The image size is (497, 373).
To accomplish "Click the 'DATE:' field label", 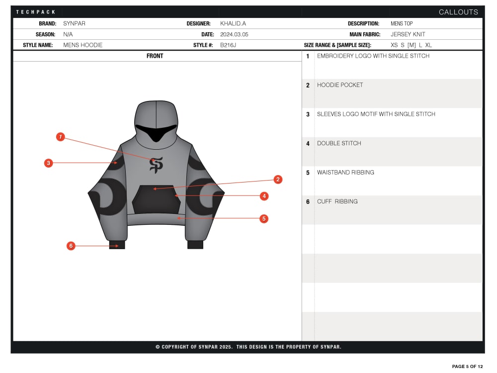I will (x=208, y=34).
